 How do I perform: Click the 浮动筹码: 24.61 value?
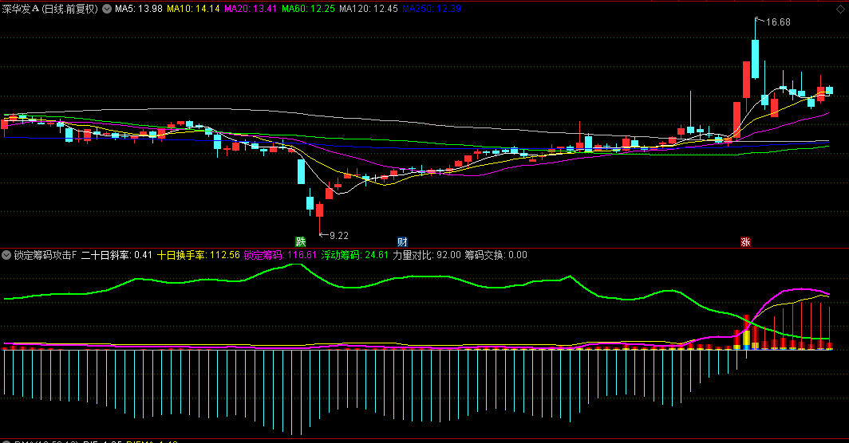tap(354, 255)
